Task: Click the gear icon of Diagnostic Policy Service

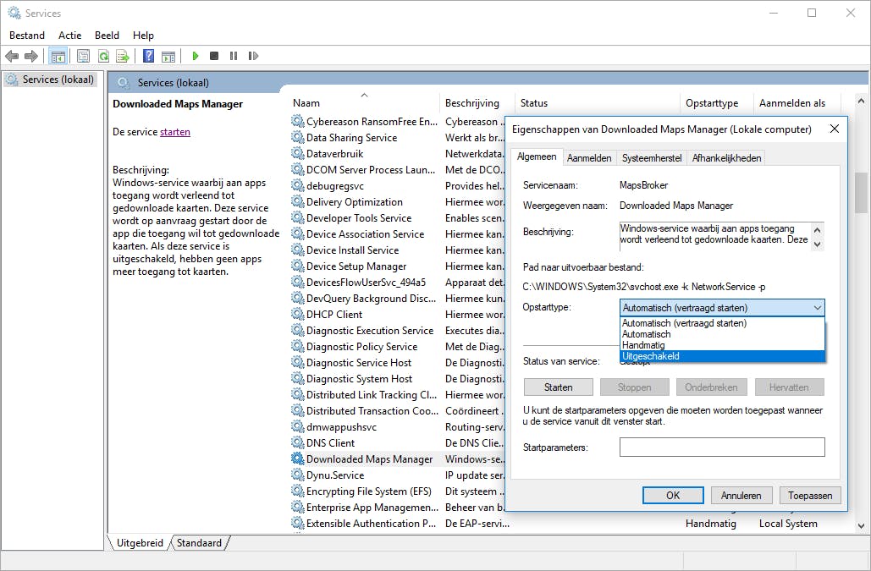Action: pos(298,346)
